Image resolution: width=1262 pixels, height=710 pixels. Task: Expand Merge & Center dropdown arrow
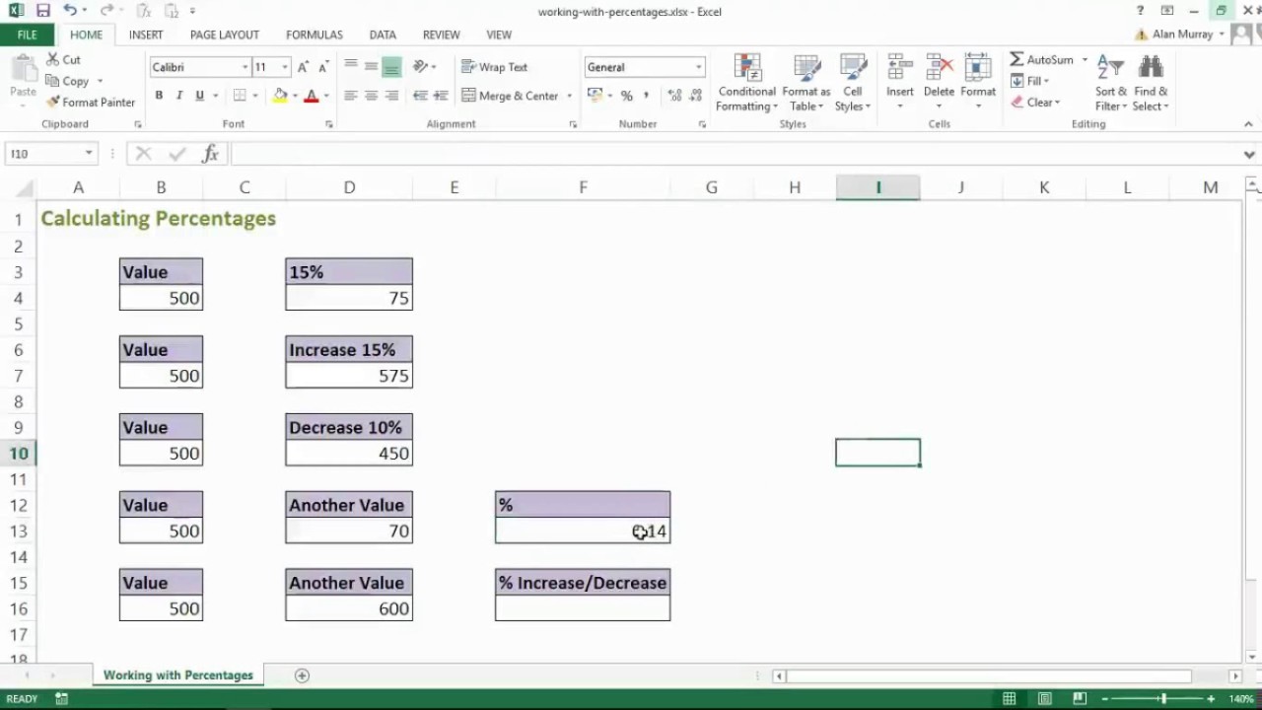coord(569,96)
